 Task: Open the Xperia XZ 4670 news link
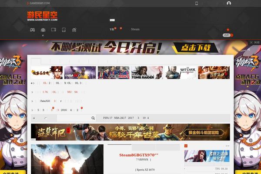[145, 170]
